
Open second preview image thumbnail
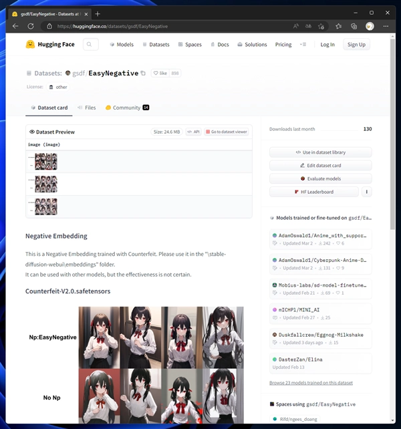point(46,184)
